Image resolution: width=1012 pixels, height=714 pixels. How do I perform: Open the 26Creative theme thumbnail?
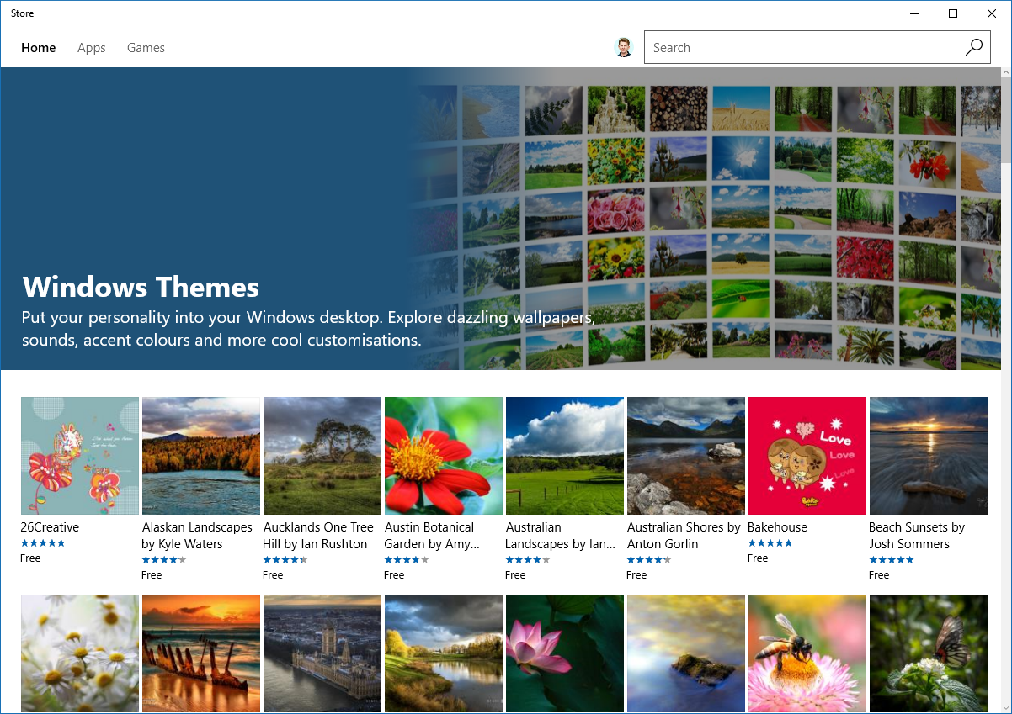(x=80, y=456)
